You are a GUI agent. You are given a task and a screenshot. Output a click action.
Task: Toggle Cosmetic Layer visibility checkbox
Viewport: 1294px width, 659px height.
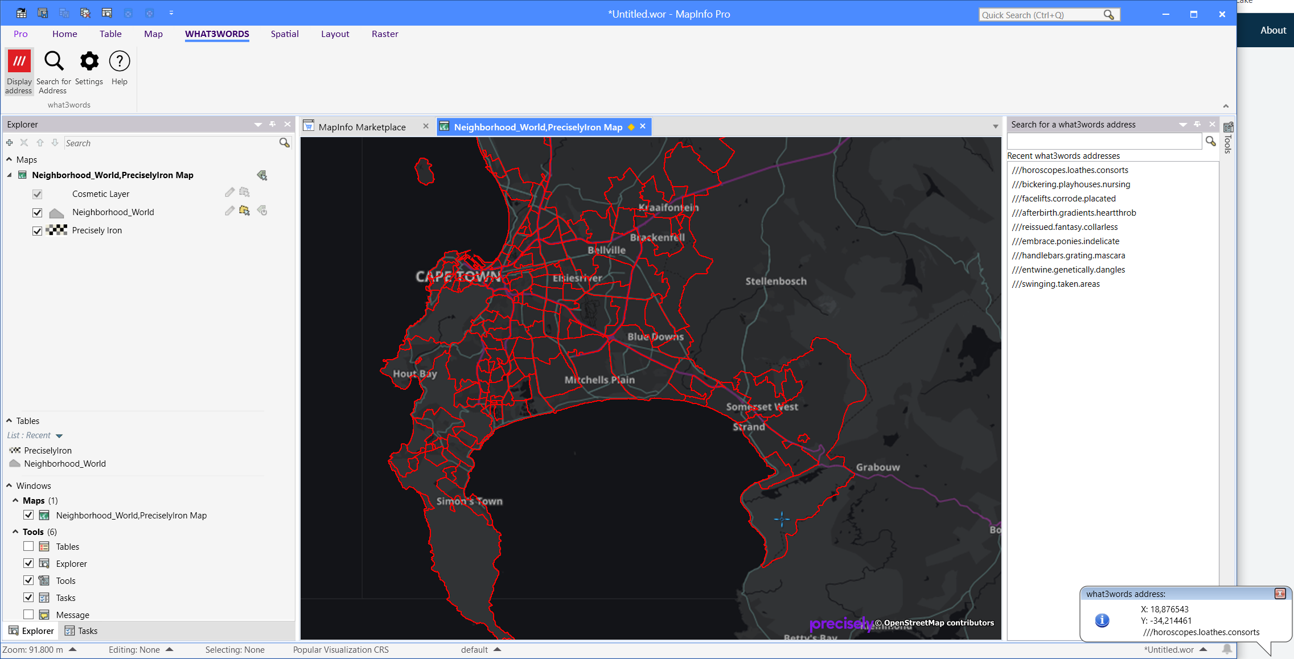click(x=38, y=194)
